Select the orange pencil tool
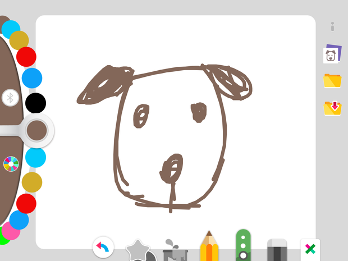The width and height of the screenshot is (348, 261). pyautogui.click(x=209, y=246)
